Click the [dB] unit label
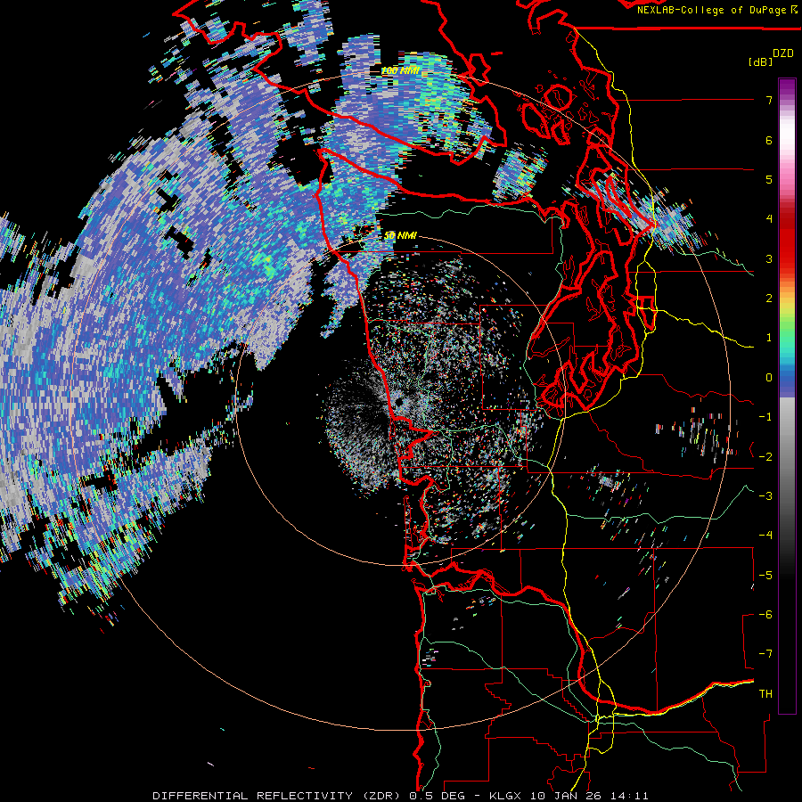The height and width of the screenshot is (802, 802). (x=761, y=61)
